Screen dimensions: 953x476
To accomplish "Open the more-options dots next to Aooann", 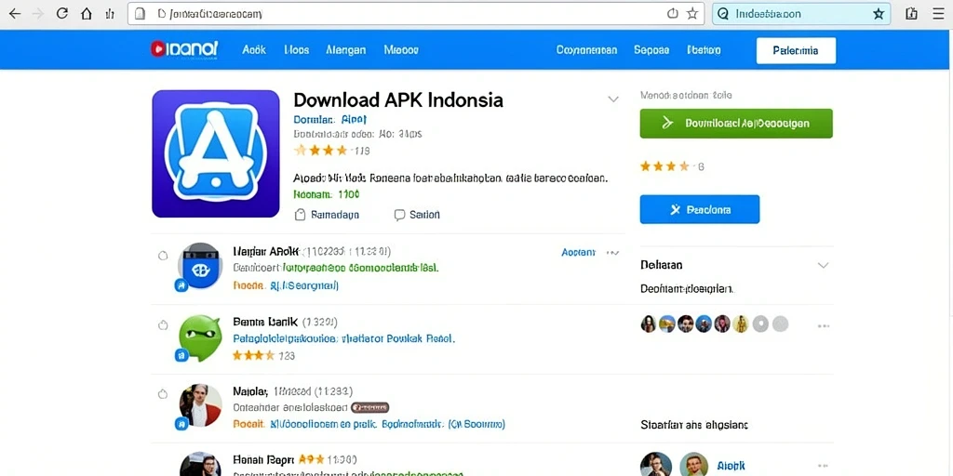I will pos(612,253).
